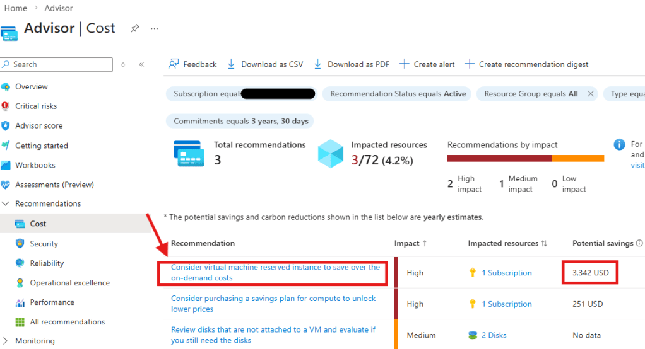645x349 pixels.
Task: Collapse the Recommendations section
Action: 6,204
